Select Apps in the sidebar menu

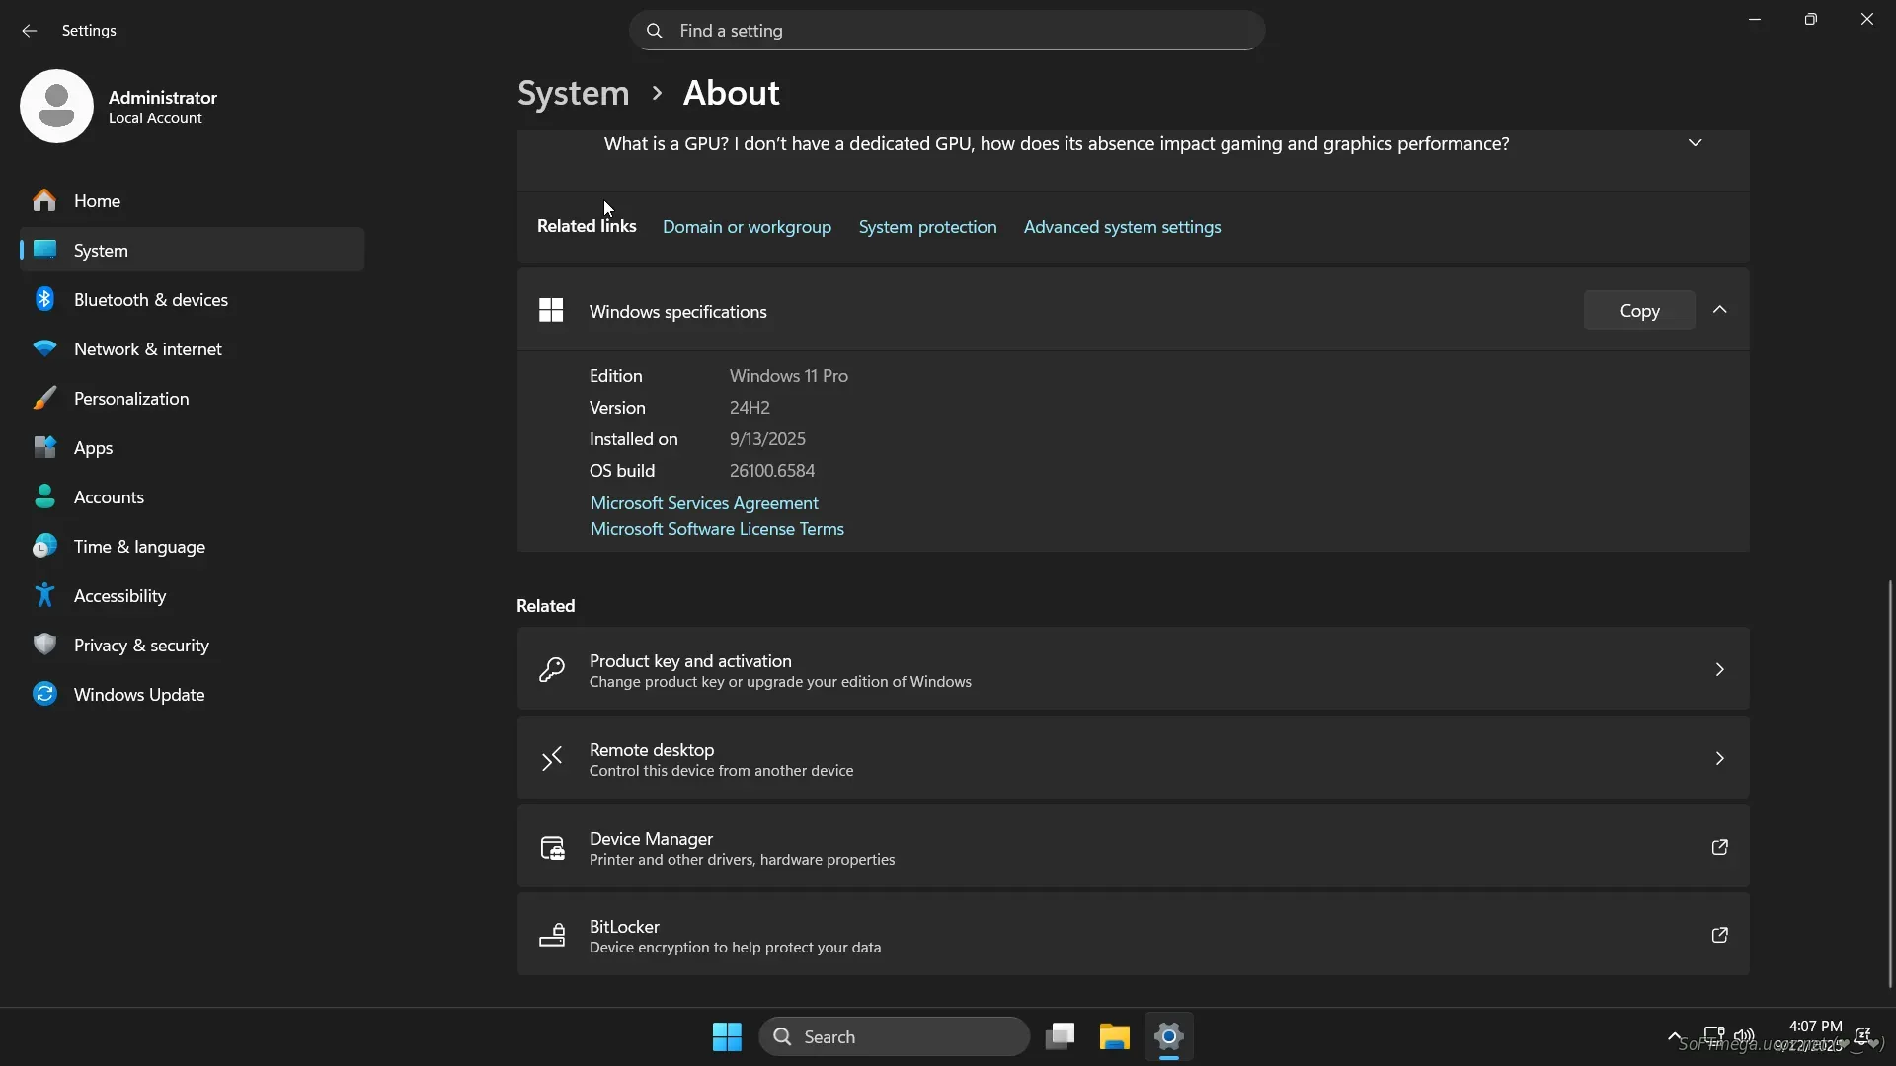point(93,447)
